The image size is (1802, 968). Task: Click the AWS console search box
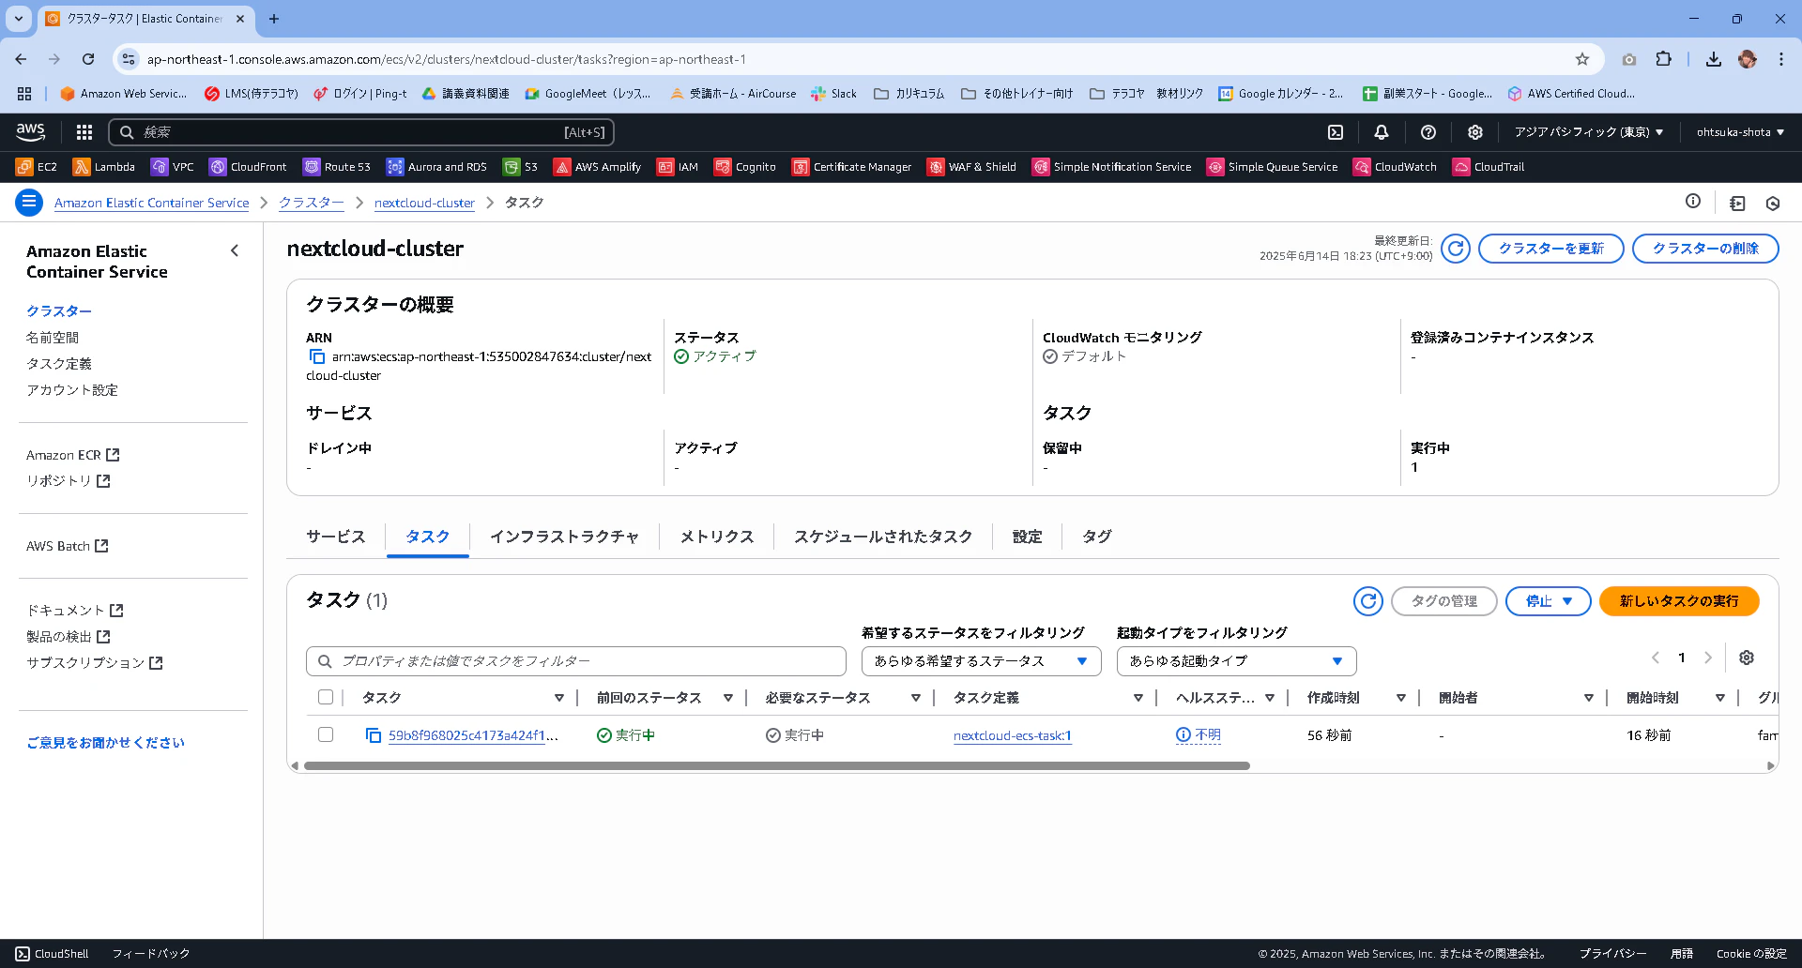pos(361,132)
